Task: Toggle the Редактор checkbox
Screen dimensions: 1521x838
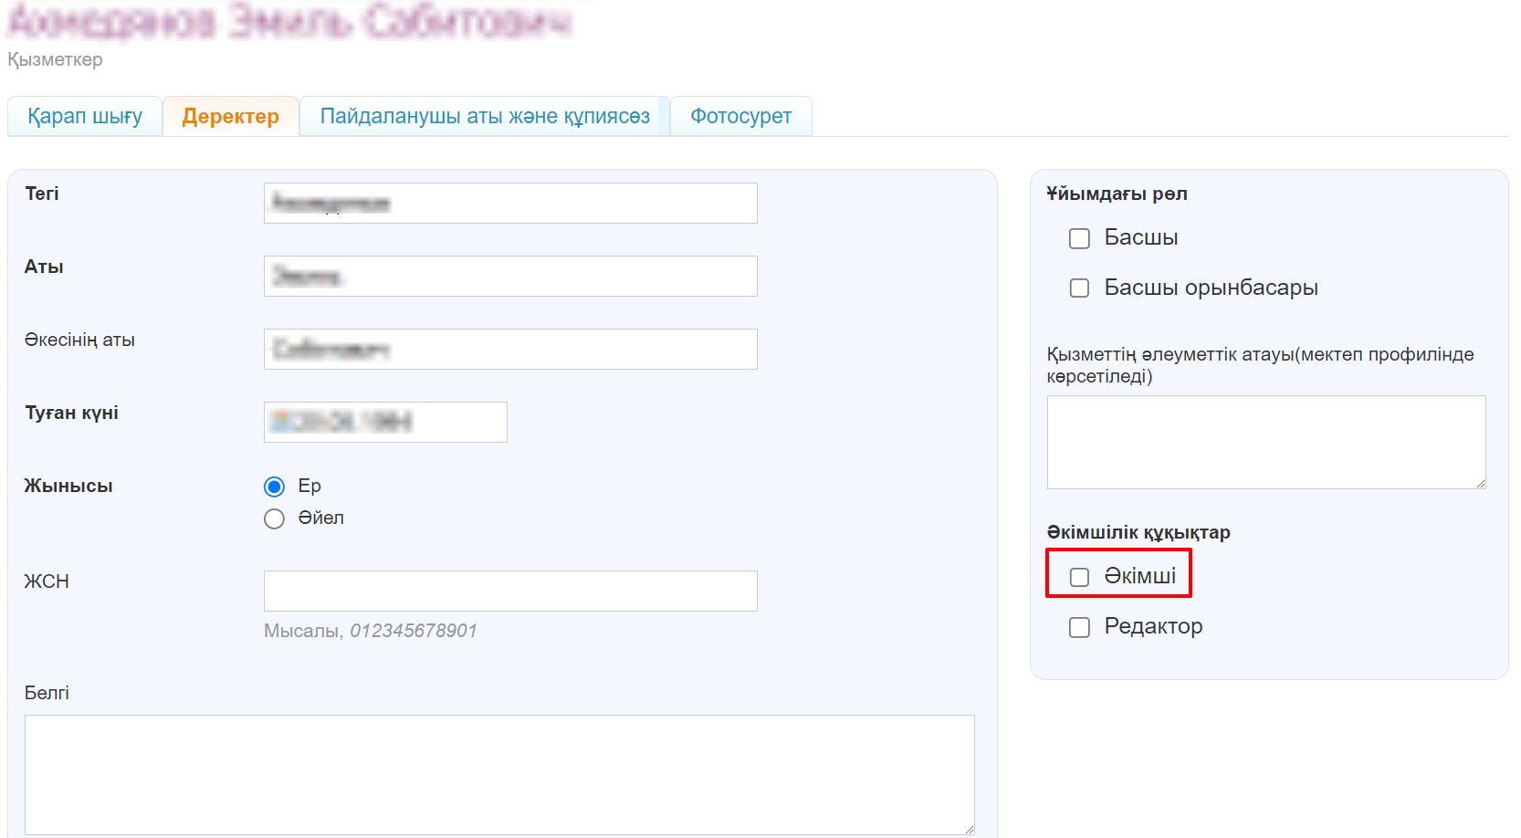Action: tap(1079, 627)
